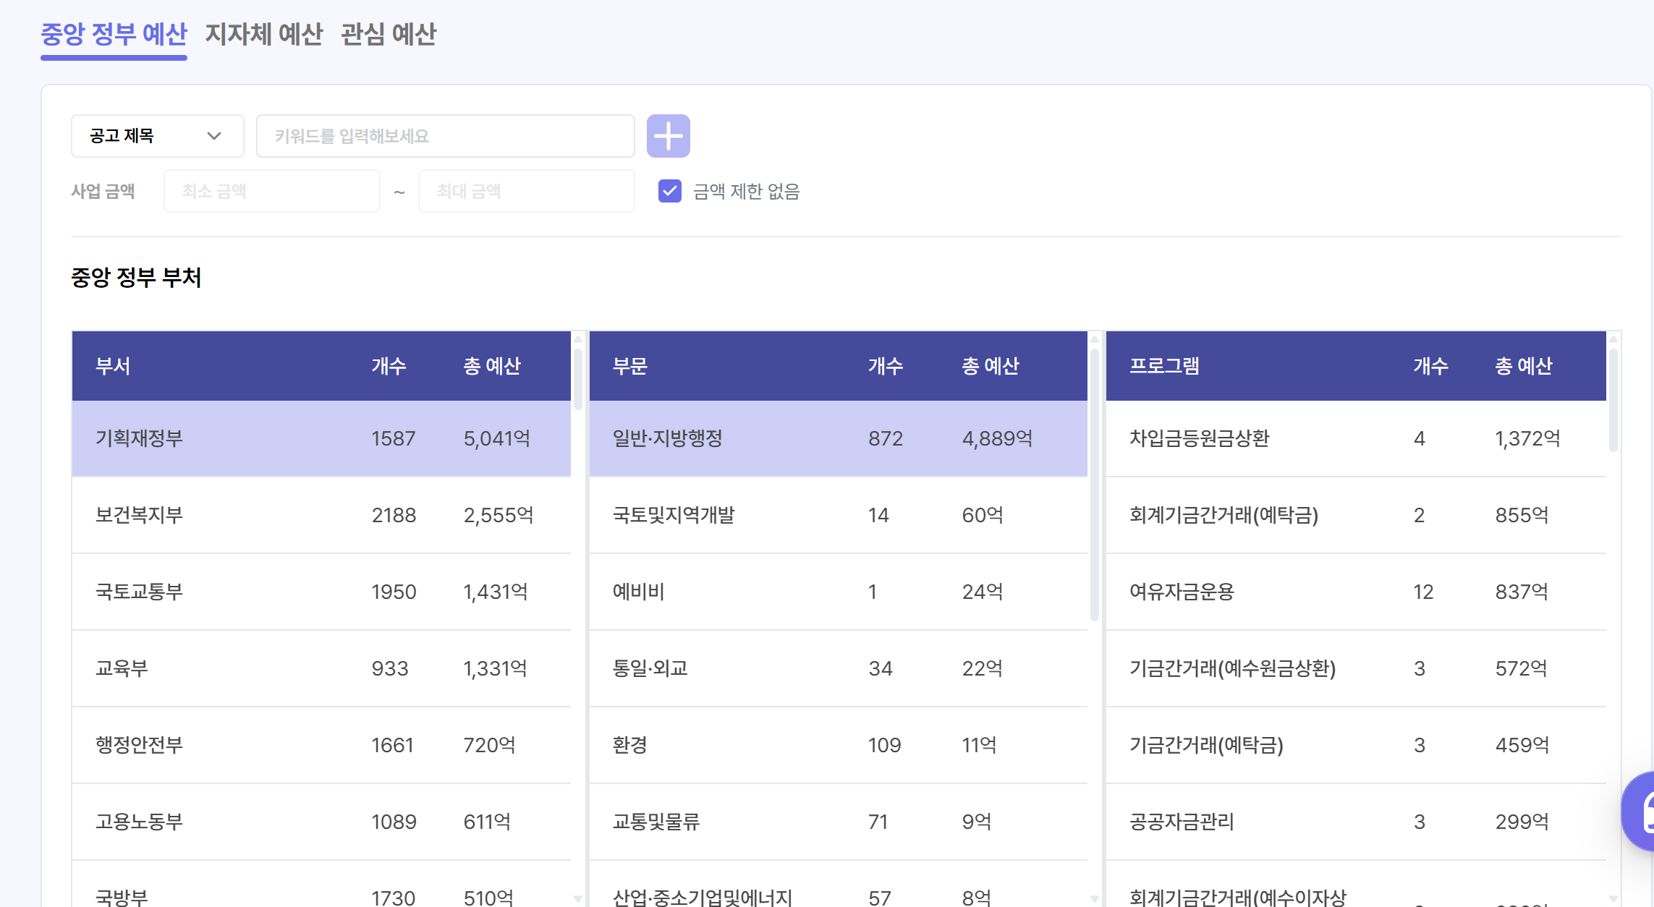Open the floating chat widget icon
1654x907 pixels.
(x=1641, y=812)
